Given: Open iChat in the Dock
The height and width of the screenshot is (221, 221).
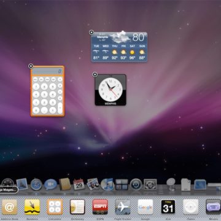Looking at the screenshot, I should click(x=50, y=185).
